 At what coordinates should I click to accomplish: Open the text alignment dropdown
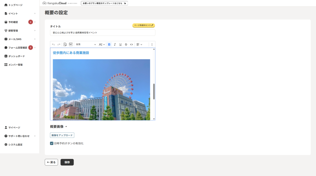(139, 45)
